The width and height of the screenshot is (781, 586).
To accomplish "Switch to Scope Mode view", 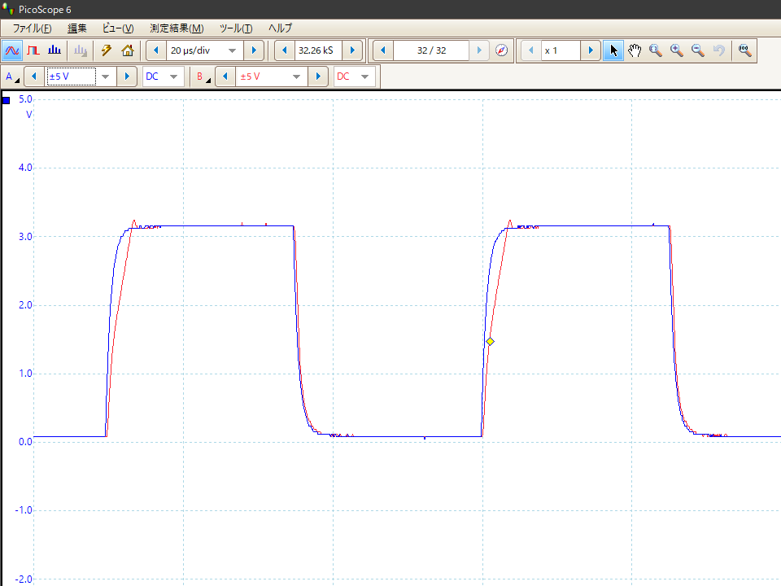I will pos(12,50).
